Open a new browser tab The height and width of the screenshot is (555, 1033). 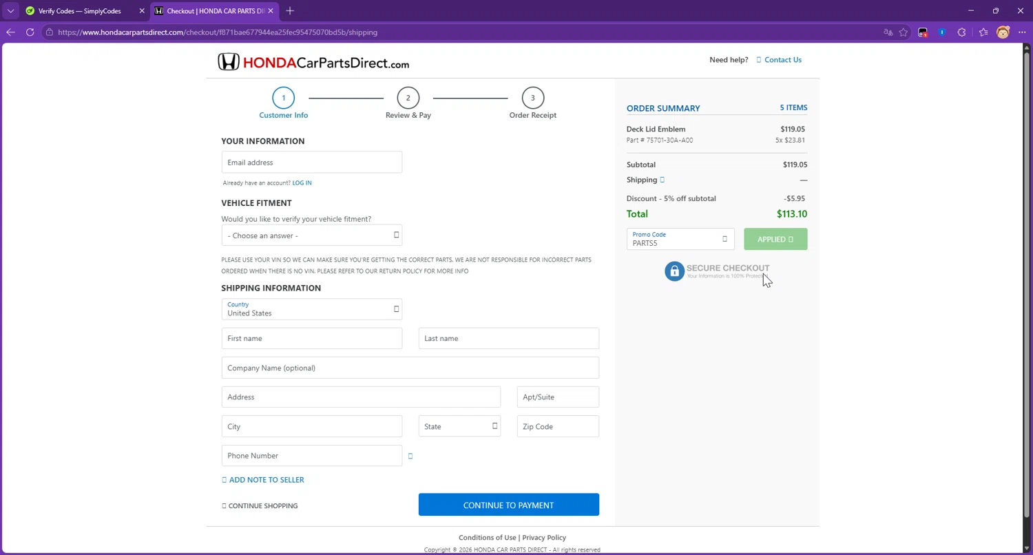point(290,11)
